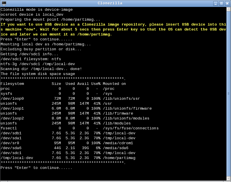Click '/tmp/local-dev' filesystem entry in last row
The height and width of the screenshot is (182, 231).
click(17, 158)
